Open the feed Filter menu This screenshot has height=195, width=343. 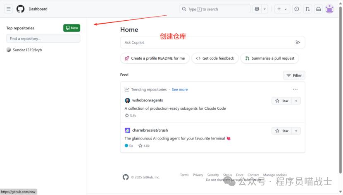click(294, 75)
